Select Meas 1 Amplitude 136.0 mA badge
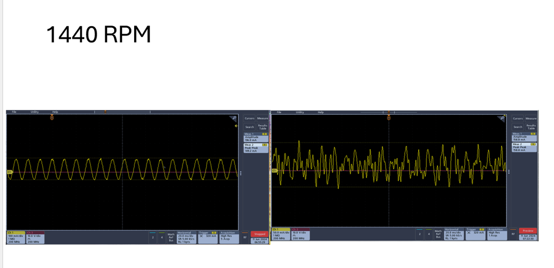 [256, 138]
